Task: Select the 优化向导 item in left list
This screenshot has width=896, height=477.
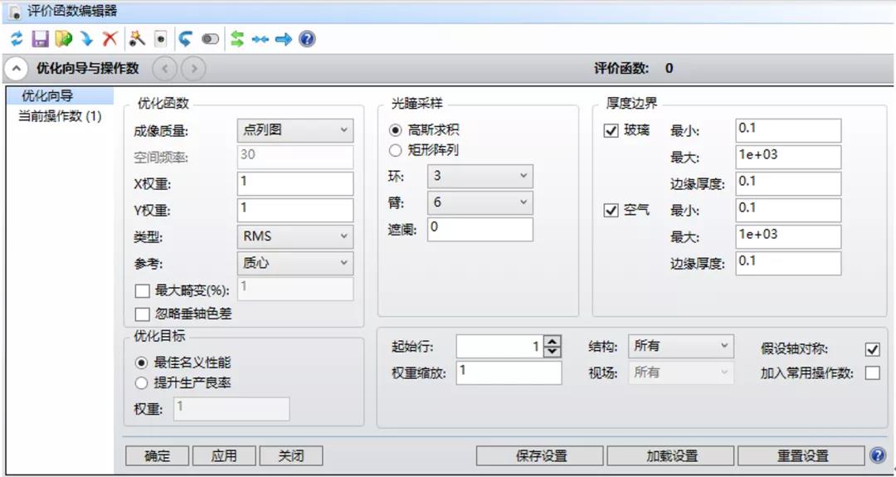Action: 60,96
